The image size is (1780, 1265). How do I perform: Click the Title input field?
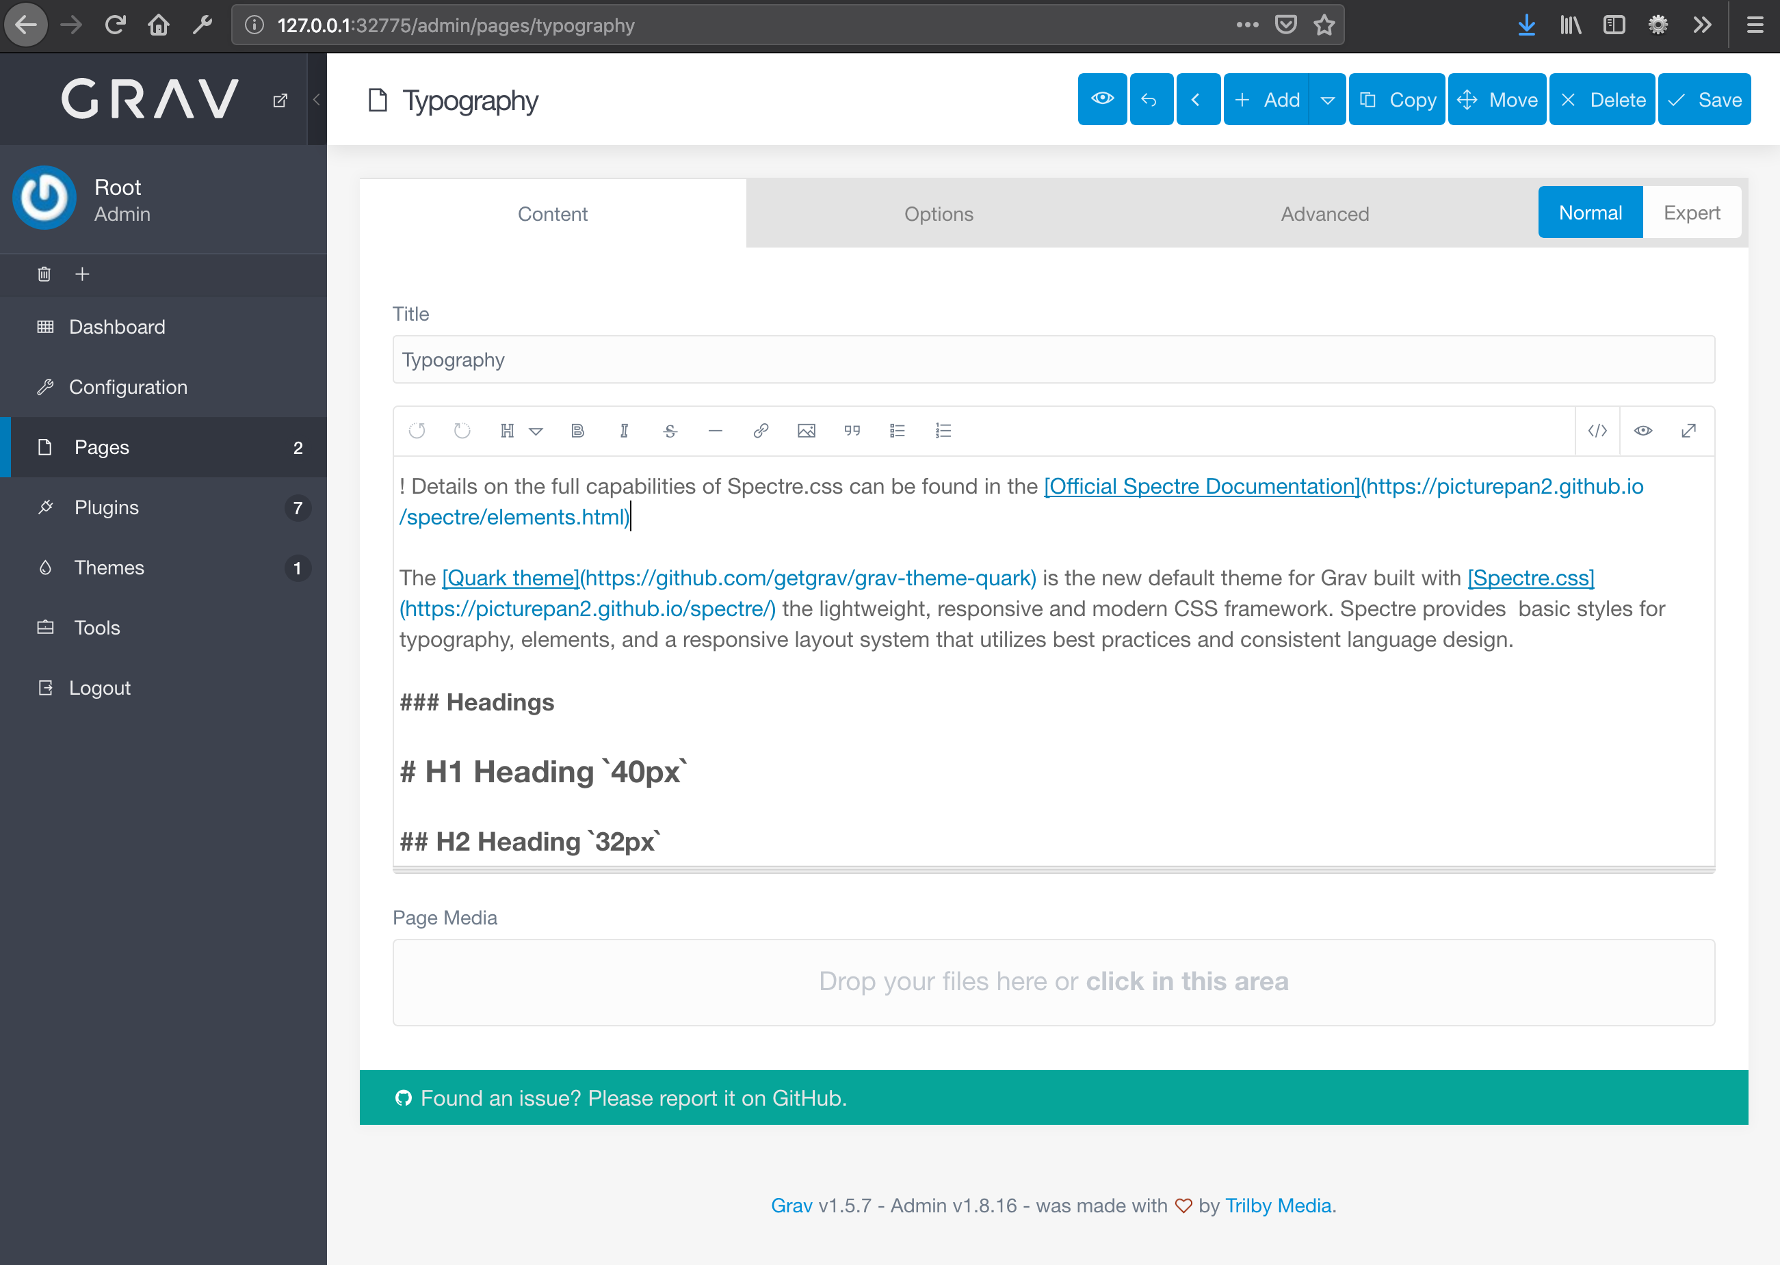coord(1053,359)
